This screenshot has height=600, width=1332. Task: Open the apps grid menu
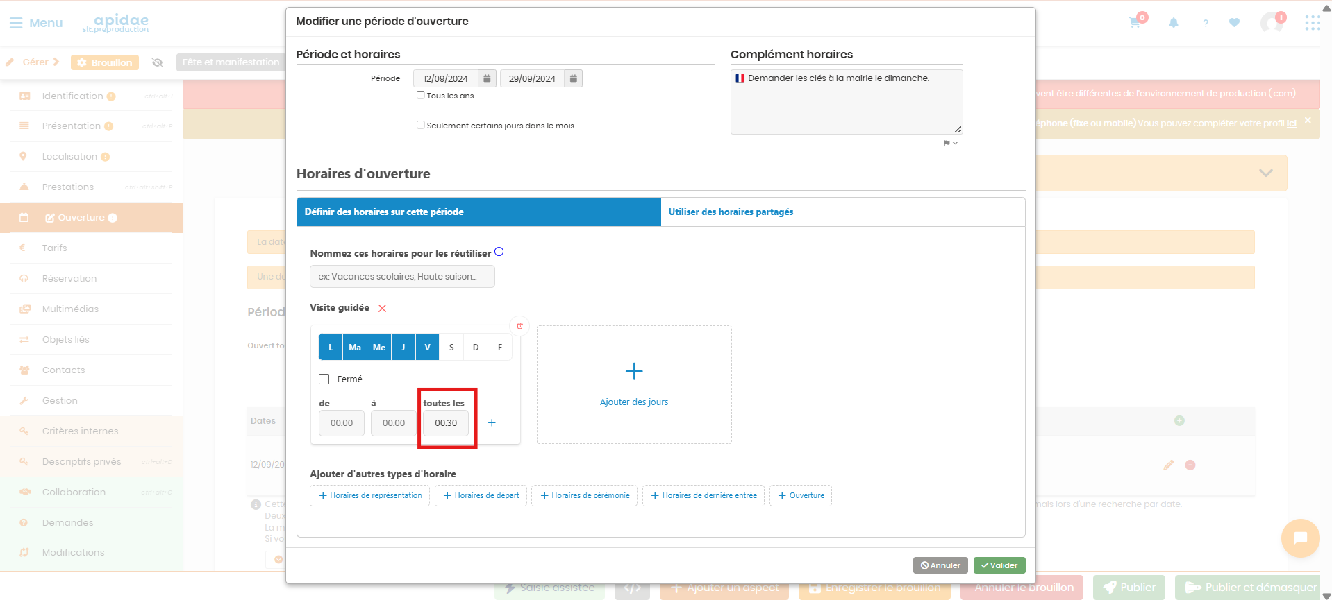coord(1313,23)
